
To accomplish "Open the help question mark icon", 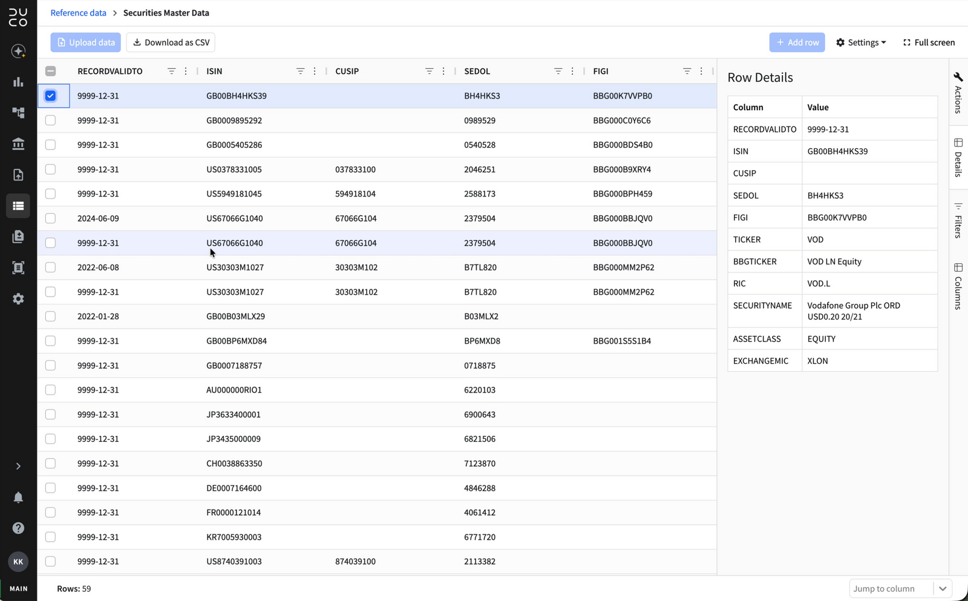I will pos(18,528).
